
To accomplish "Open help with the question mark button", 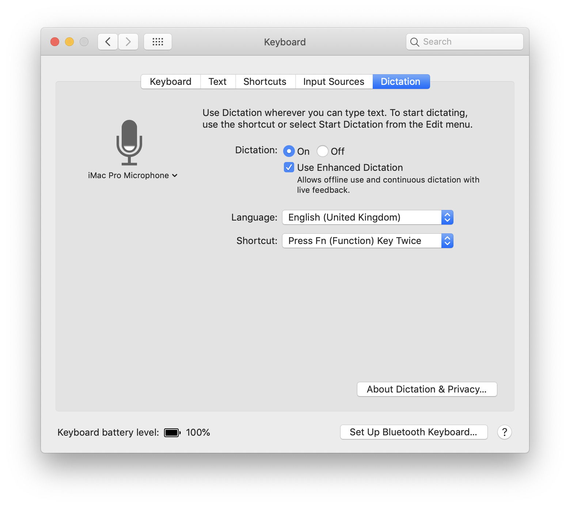I will [504, 432].
